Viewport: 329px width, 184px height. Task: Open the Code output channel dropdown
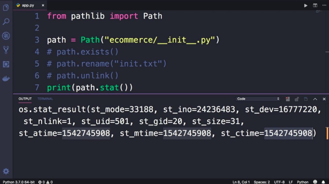coord(258,99)
